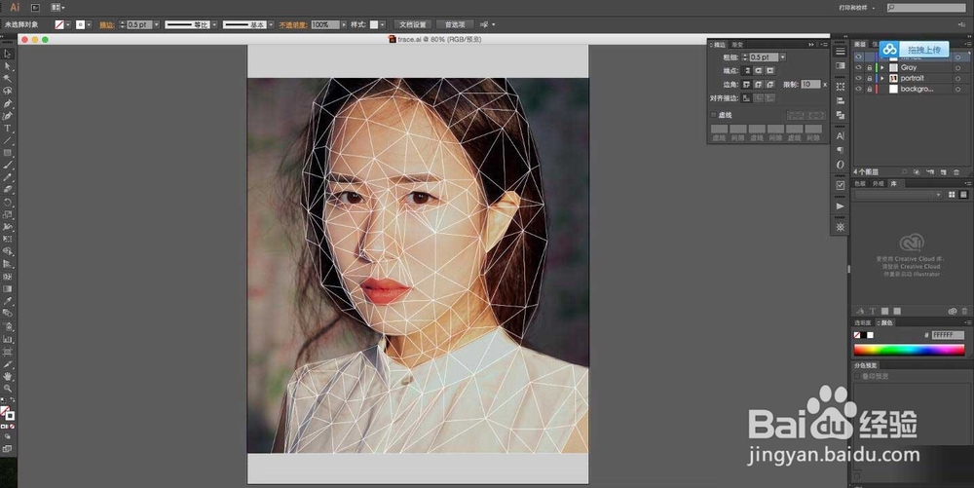
Task: Open the Paragraph panel icon in dock
Action: (x=841, y=150)
